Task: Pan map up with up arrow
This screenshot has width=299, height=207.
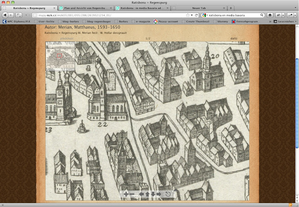Action: [x=147, y=195]
